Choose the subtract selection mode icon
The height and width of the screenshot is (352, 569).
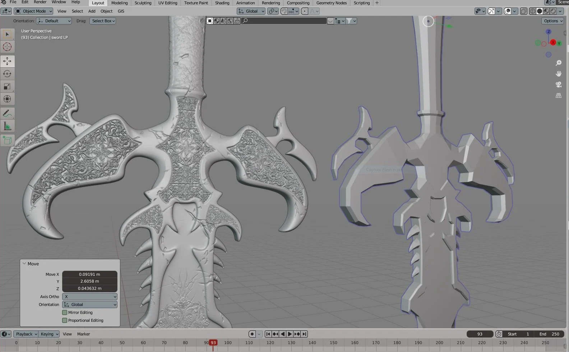(223, 21)
